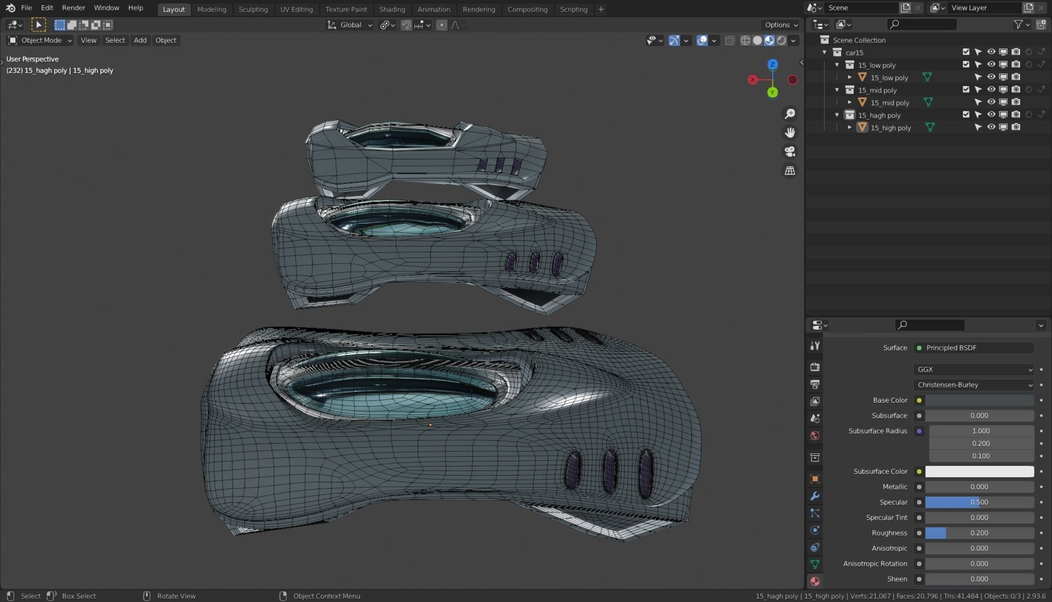The image size is (1052, 602).
Task: Switch to the Shading workspace tab
Action: [392, 9]
